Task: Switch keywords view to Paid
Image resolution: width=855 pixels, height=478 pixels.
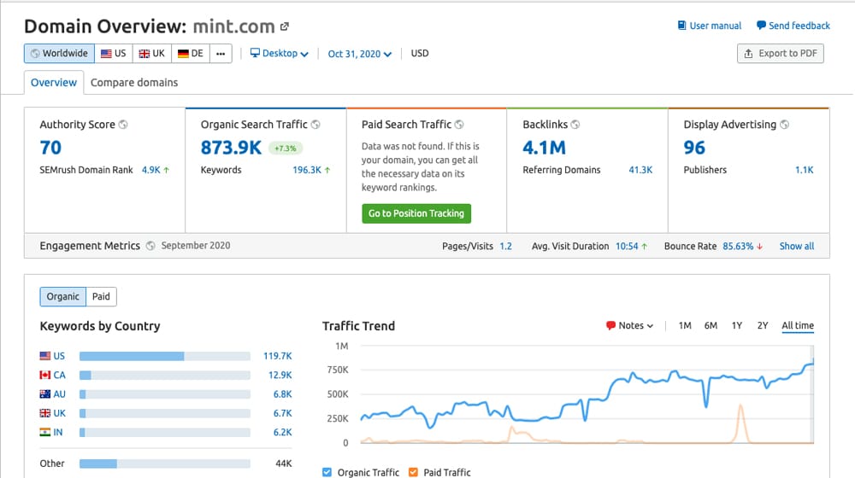Action: tap(101, 296)
